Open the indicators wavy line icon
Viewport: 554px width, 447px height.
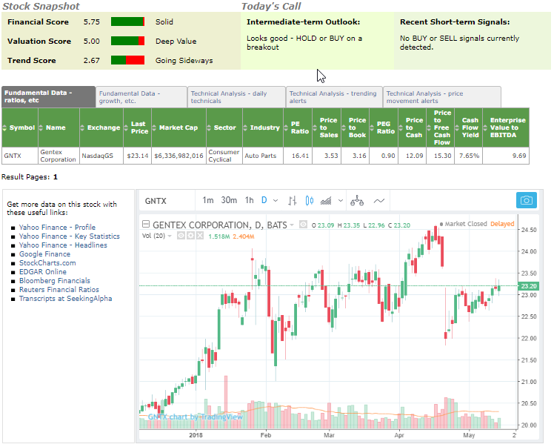(378, 201)
